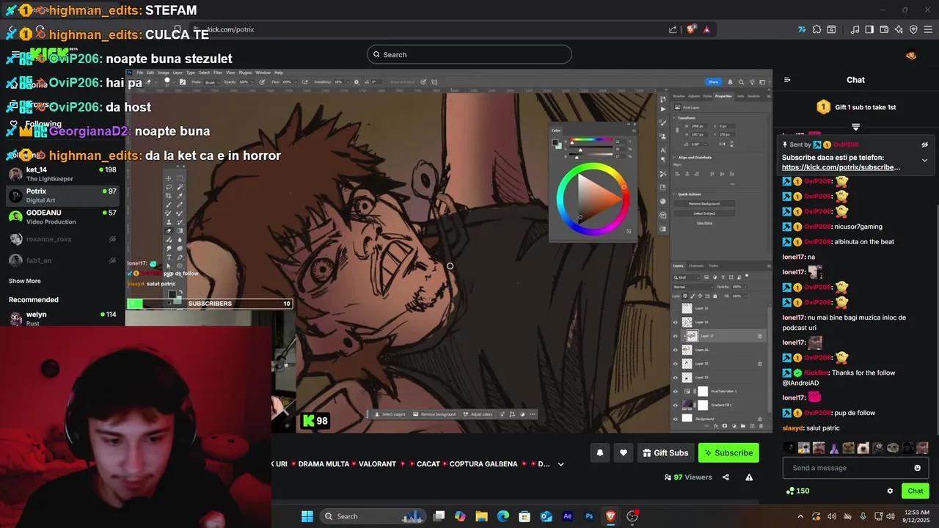
Task: Open the Photoshop Filter menu
Action: [x=218, y=73]
